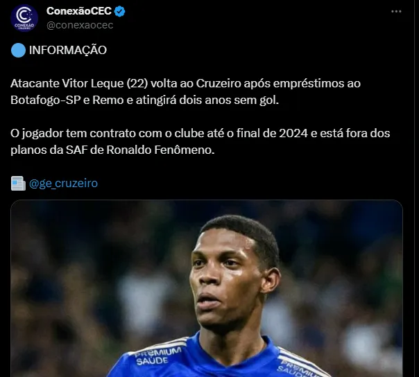419x377 pixels.
Task: Open the @conexaocec handle
Action: 80,25
